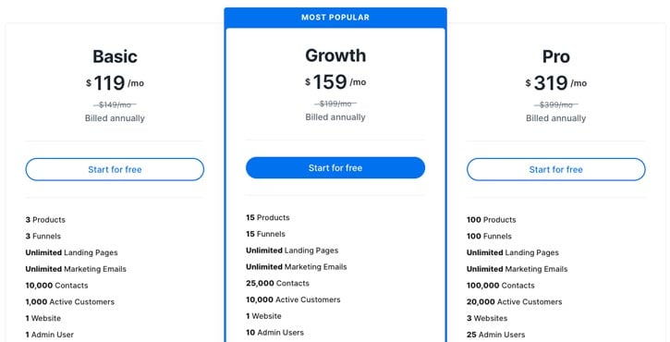Click the 25 Admin Users line
670x342 pixels.
[x=495, y=335]
